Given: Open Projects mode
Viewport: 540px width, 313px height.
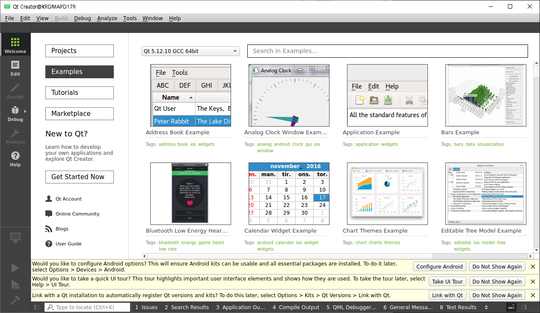Looking at the screenshot, I should tap(15, 136).
